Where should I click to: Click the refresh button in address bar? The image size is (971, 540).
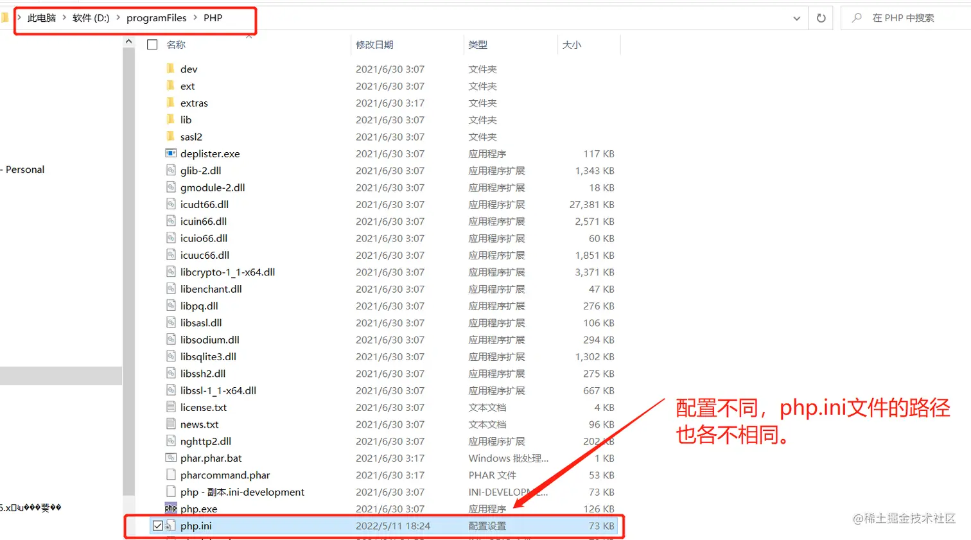[821, 18]
